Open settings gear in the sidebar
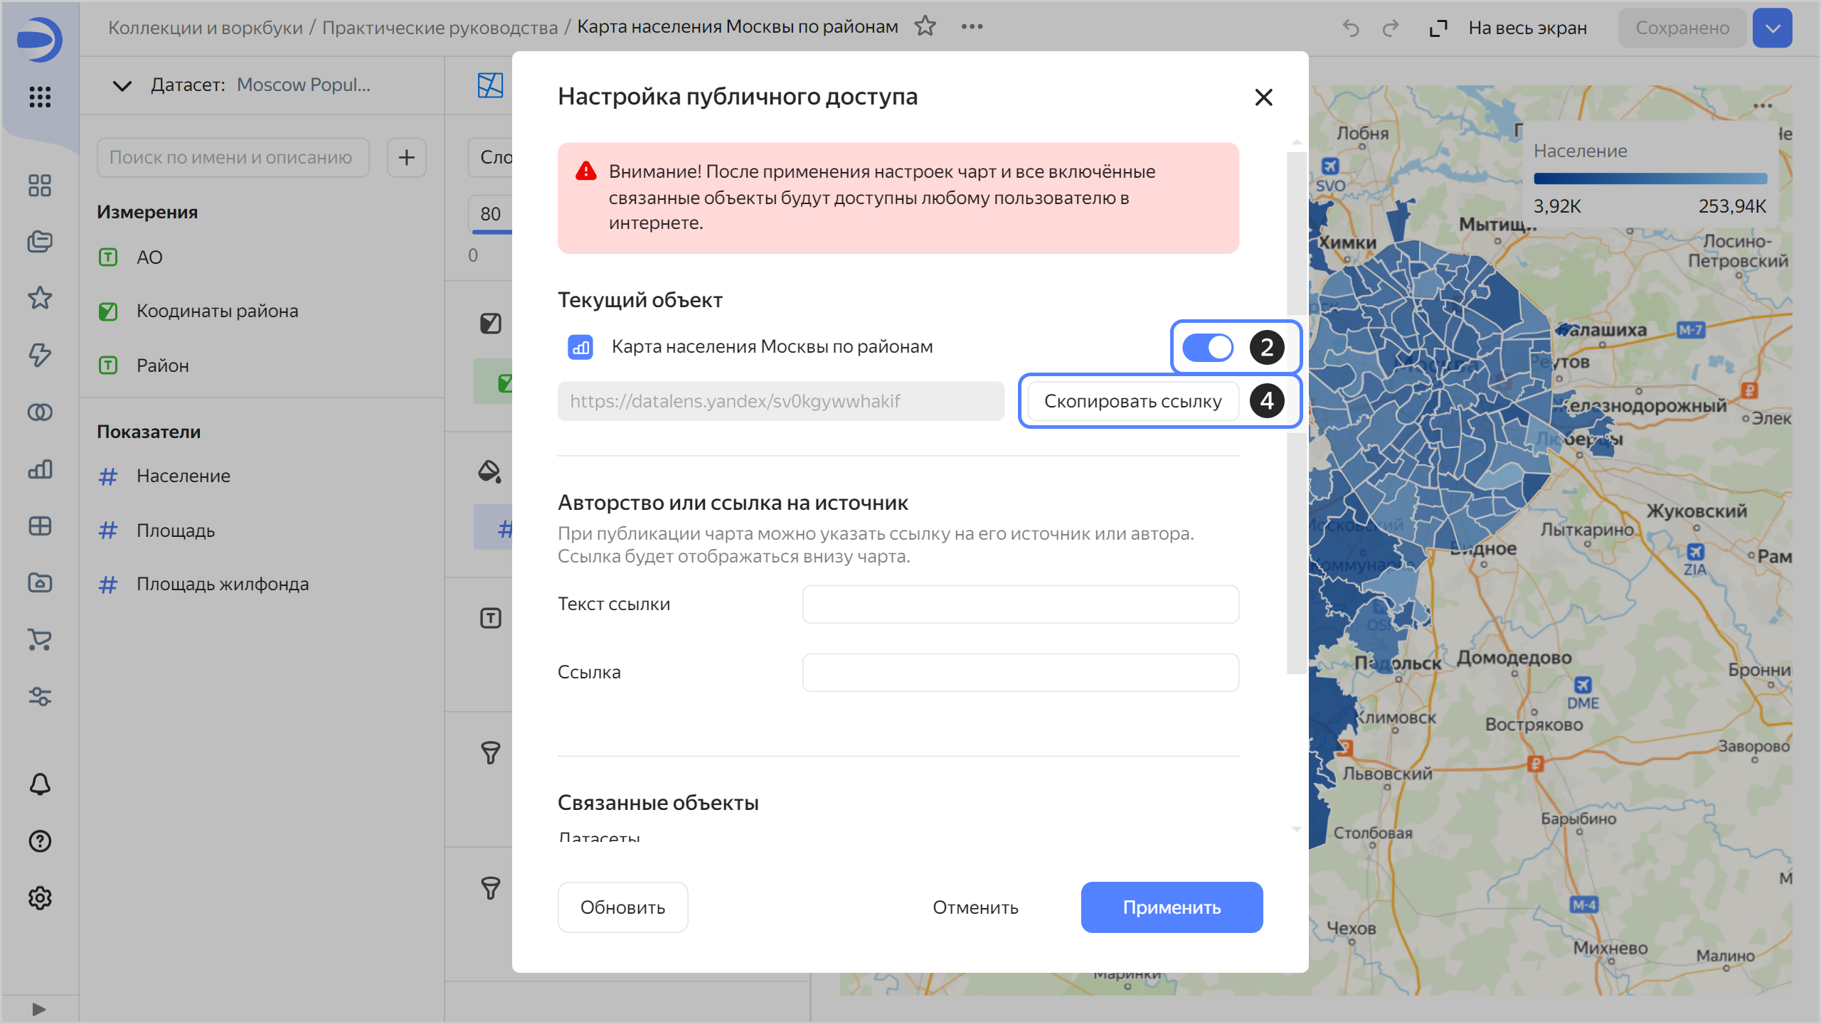The width and height of the screenshot is (1821, 1024). pyautogui.click(x=40, y=898)
